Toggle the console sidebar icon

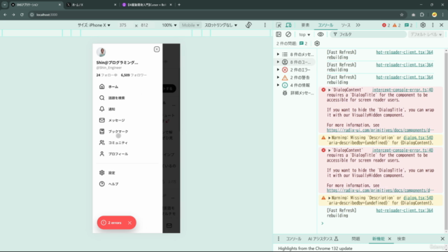pyautogui.click(x=279, y=34)
